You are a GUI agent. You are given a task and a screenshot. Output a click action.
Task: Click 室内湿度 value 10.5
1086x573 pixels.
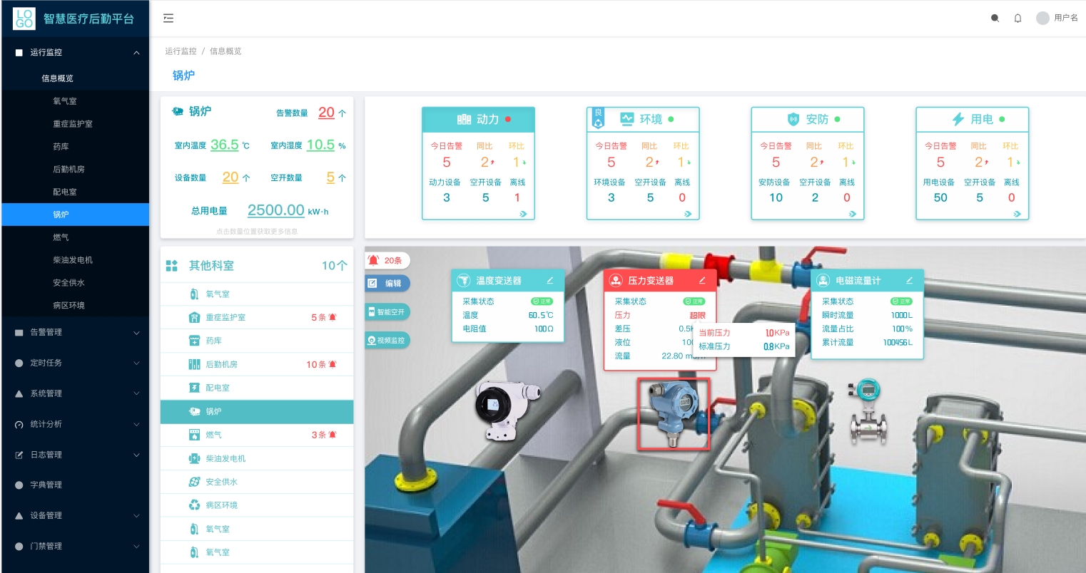320,145
